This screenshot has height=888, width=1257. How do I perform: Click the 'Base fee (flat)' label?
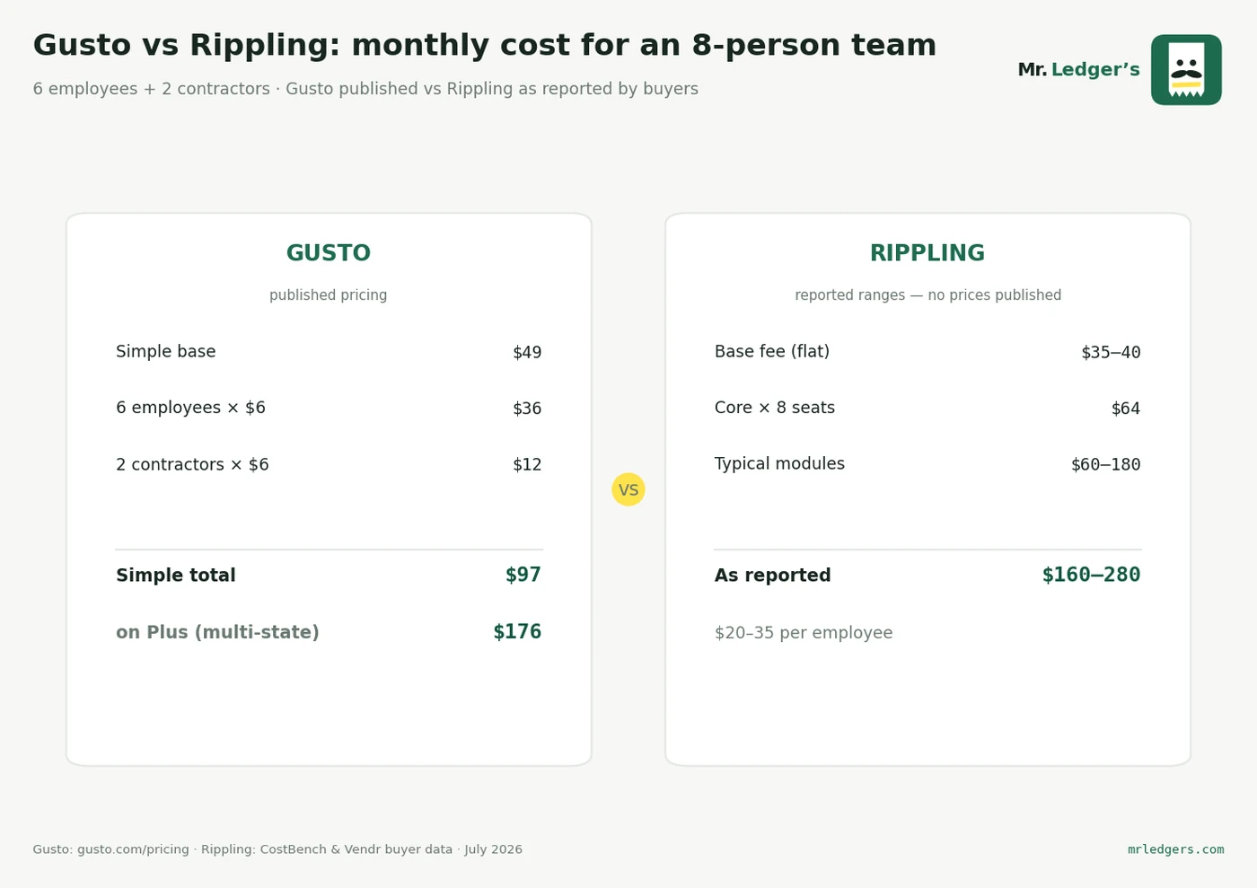pyautogui.click(x=772, y=352)
